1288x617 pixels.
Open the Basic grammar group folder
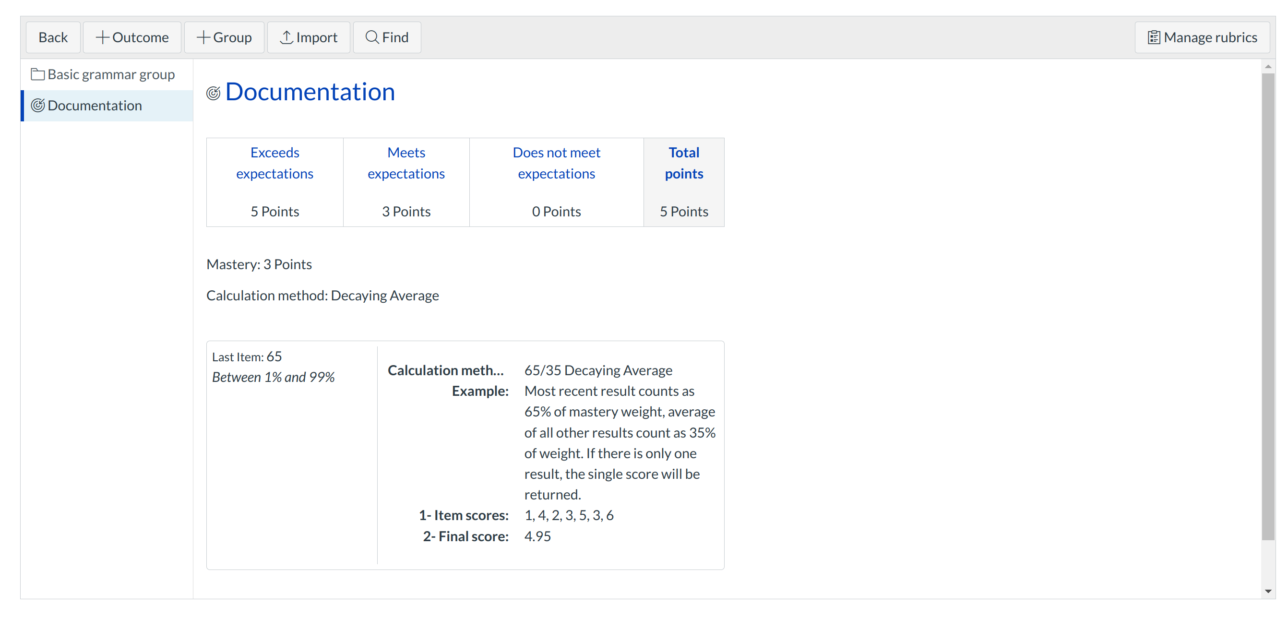pos(111,74)
